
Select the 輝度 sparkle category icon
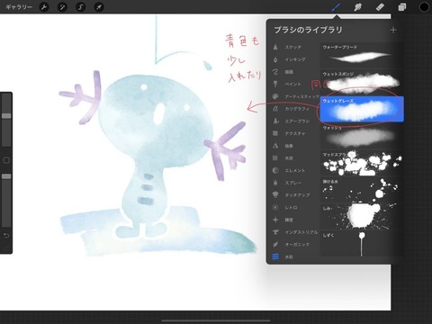point(275,220)
